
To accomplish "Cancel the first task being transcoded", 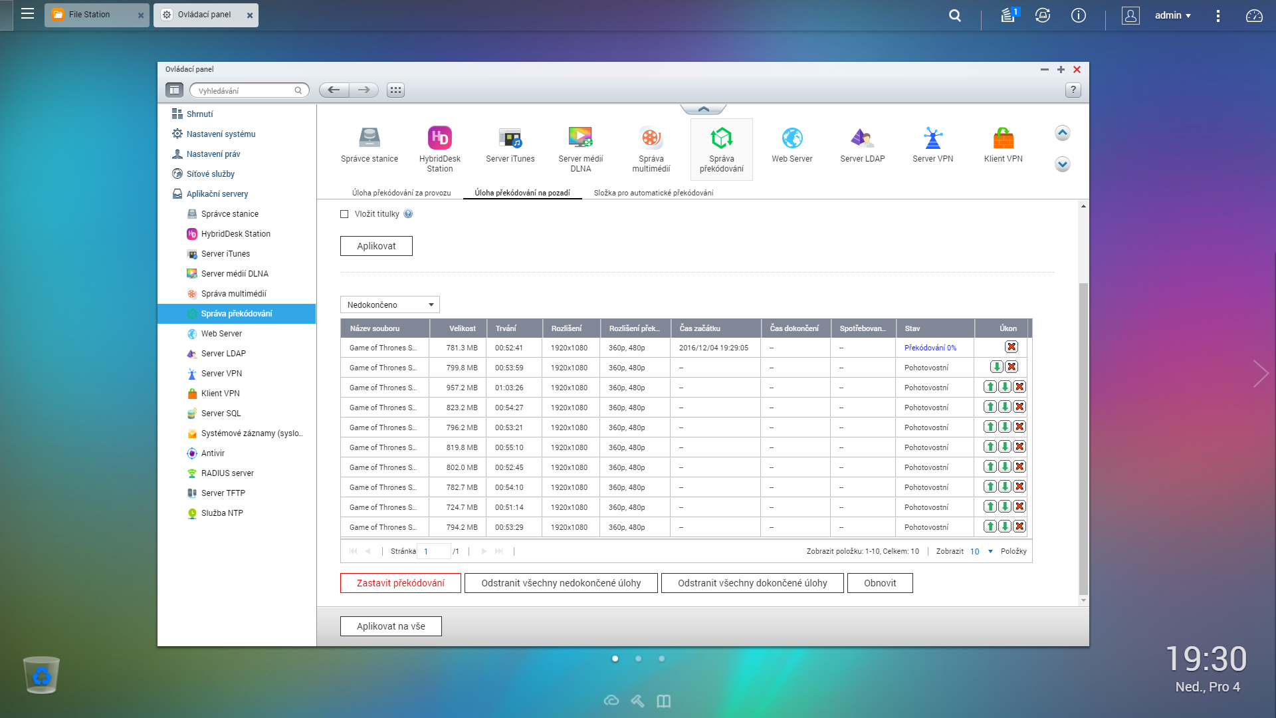I will click(x=1011, y=347).
